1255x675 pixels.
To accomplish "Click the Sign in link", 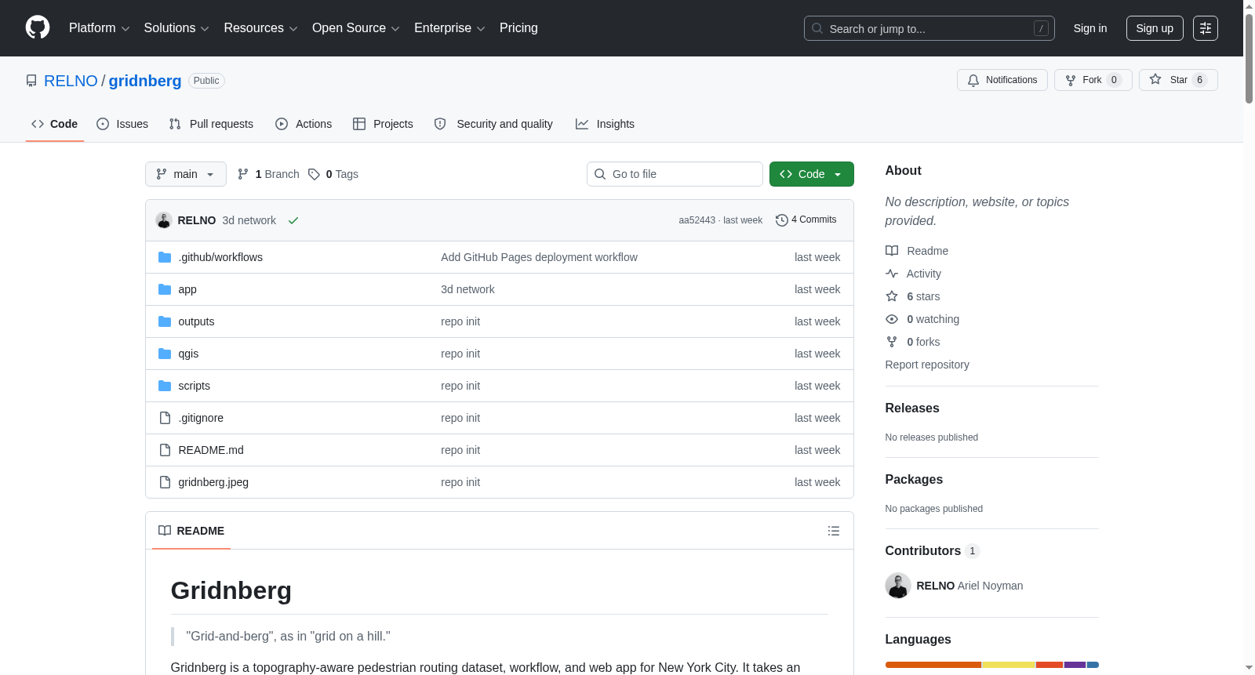I will coord(1090,28).
